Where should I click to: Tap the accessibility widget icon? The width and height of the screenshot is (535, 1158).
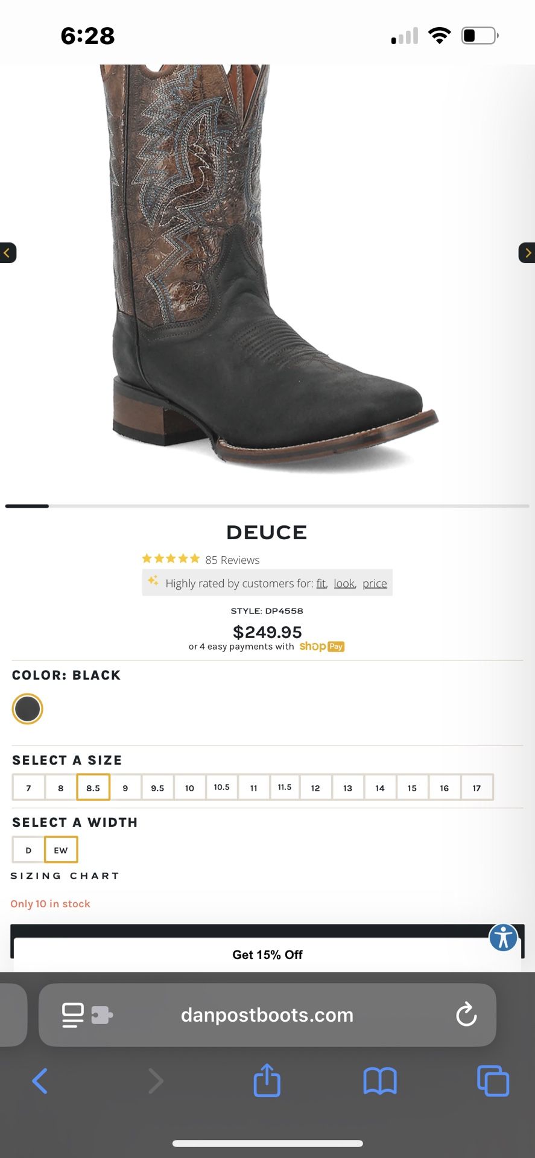pyautogui.click(x=503, y=937)
